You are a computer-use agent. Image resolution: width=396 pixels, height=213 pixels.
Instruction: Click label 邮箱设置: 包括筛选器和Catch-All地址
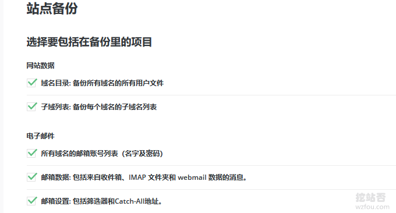click(x=101, y=201)
